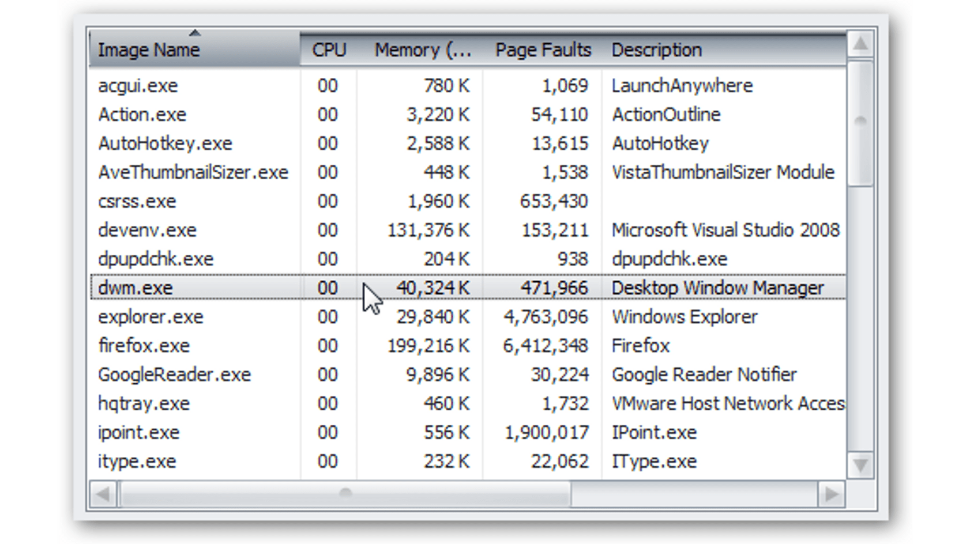Click the Google Reader Notifier description
970x544 pixels.
[x=704, y=374]
